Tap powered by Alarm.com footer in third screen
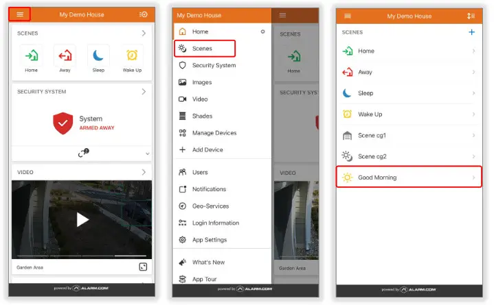The image size is (494, 305). (x=409, y=289)
